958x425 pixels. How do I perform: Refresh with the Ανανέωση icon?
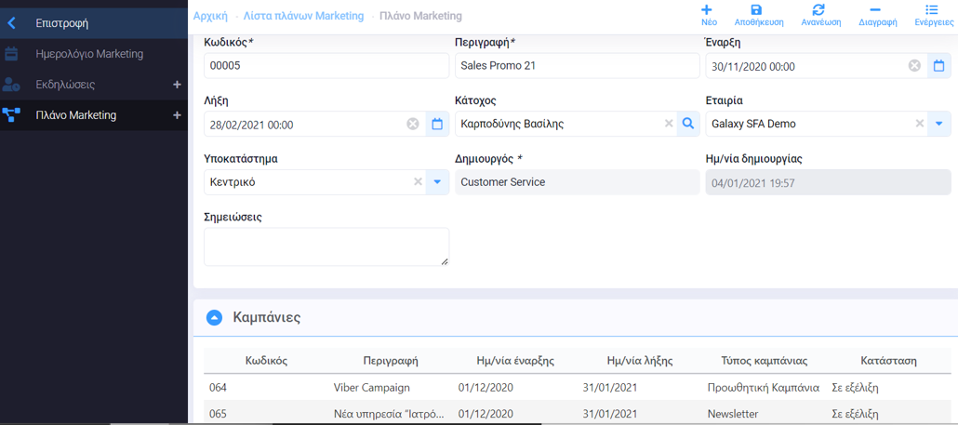[x=818, y=10]
